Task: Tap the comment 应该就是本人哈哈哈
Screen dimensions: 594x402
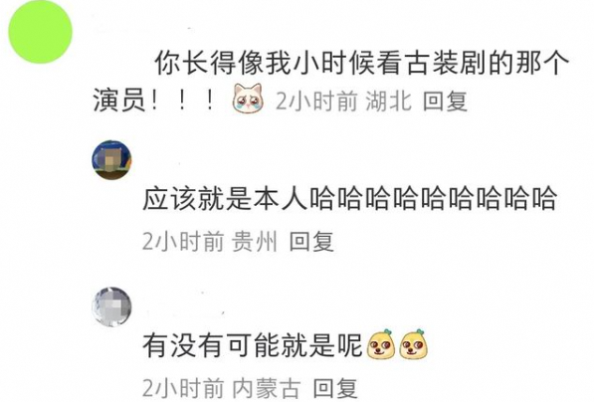Action: [349, 199]
